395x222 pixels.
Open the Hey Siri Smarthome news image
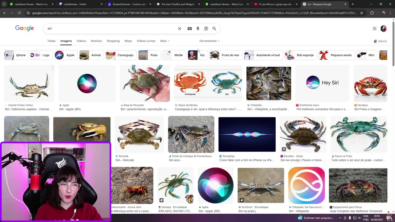(322, 84)
